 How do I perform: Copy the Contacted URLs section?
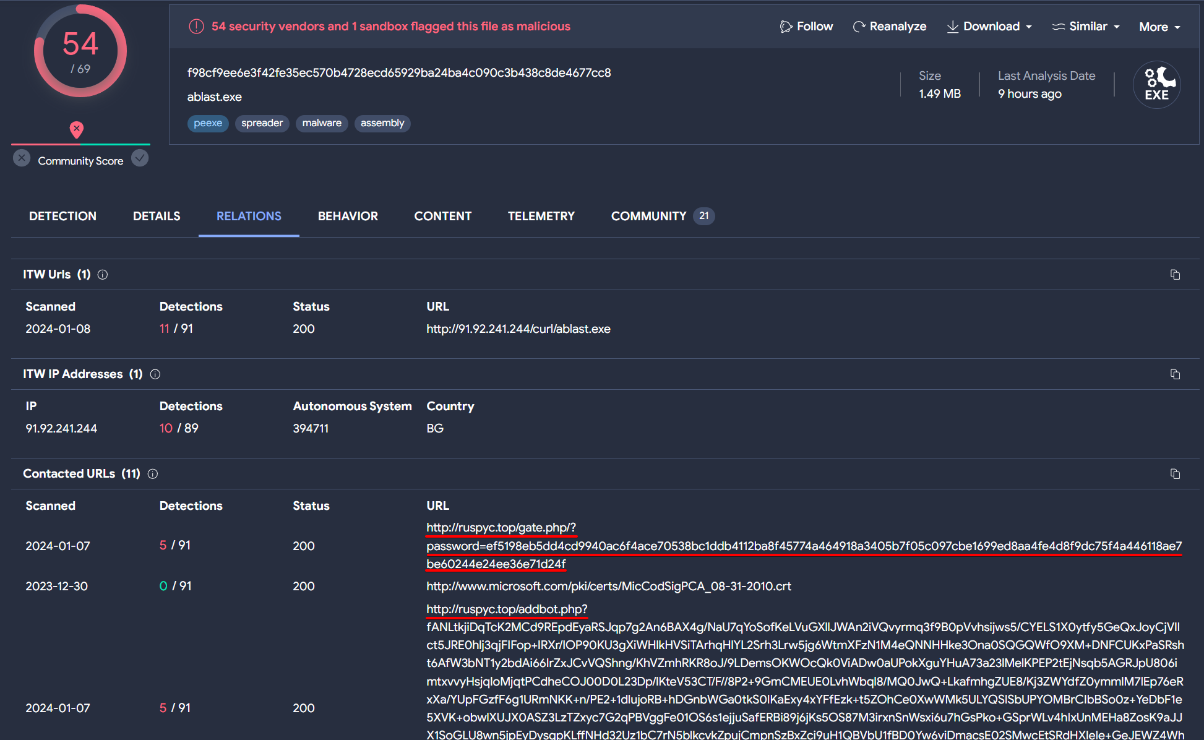(x=1175, y=474)
